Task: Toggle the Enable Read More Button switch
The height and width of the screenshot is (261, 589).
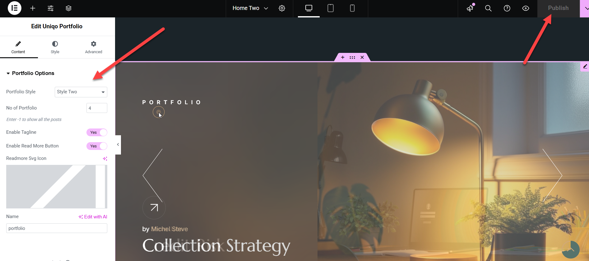Action: pyautogui.click(x=97, y=146)
